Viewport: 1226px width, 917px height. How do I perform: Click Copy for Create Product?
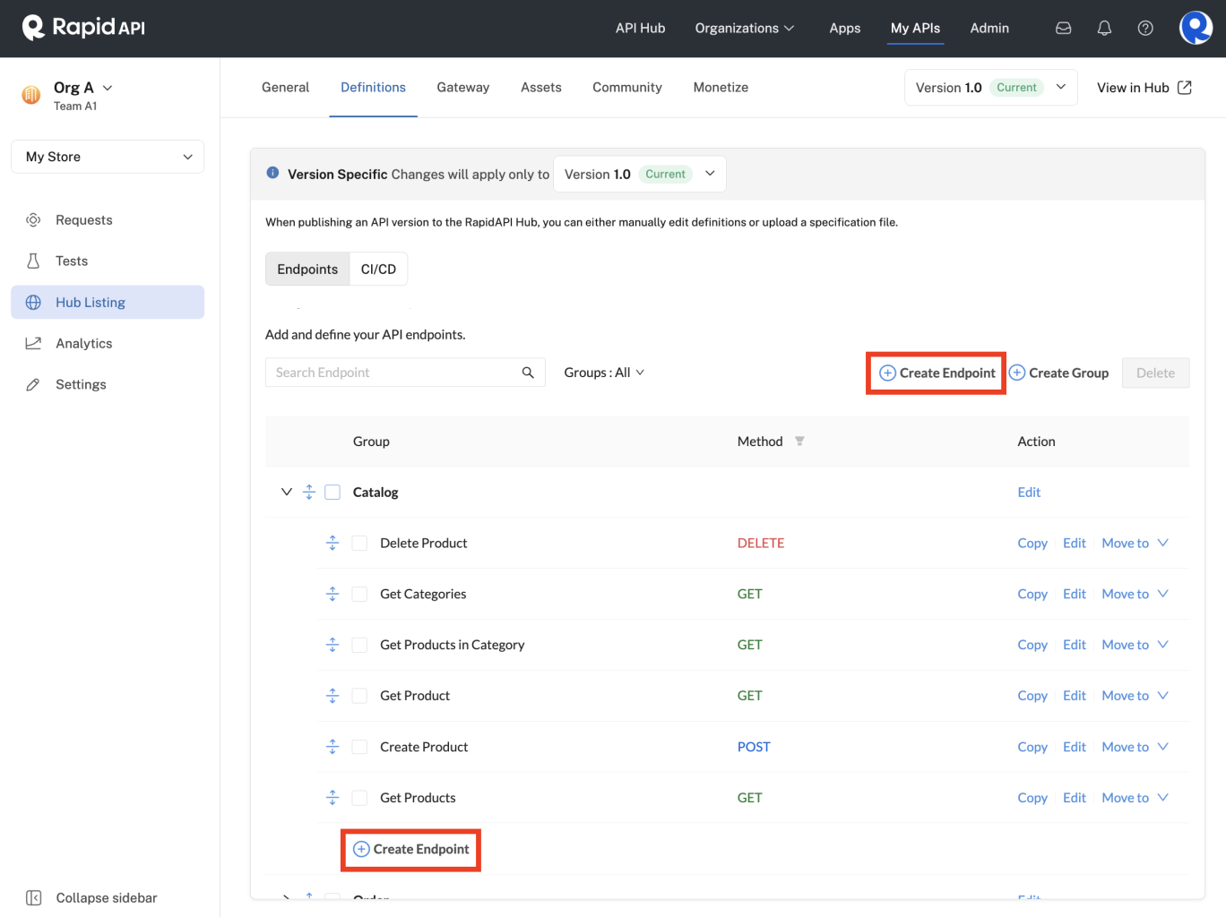pyautogui.click(x=1032, y=747)
